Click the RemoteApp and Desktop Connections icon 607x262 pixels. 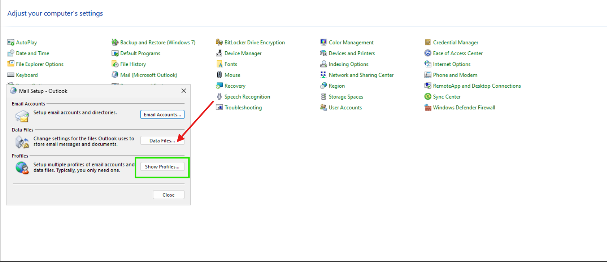(428, 86)
